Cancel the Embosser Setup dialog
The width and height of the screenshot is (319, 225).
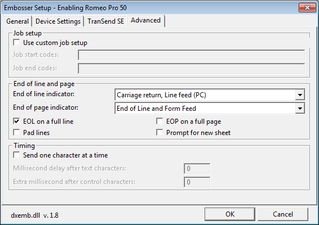point(283,214)
